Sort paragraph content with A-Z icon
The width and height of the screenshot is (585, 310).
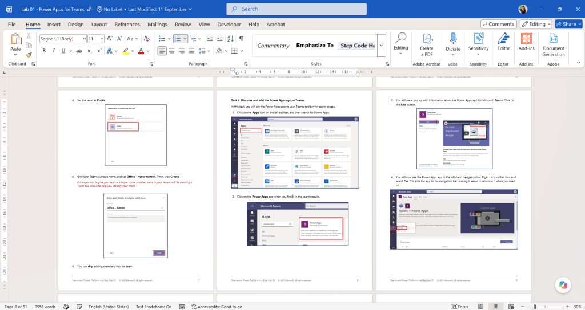click(231, 39)
